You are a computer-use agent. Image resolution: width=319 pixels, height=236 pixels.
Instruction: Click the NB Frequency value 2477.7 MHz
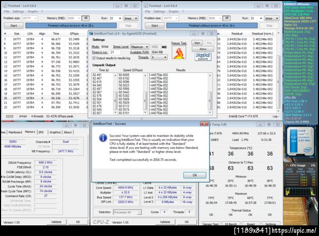coord(65,151)
